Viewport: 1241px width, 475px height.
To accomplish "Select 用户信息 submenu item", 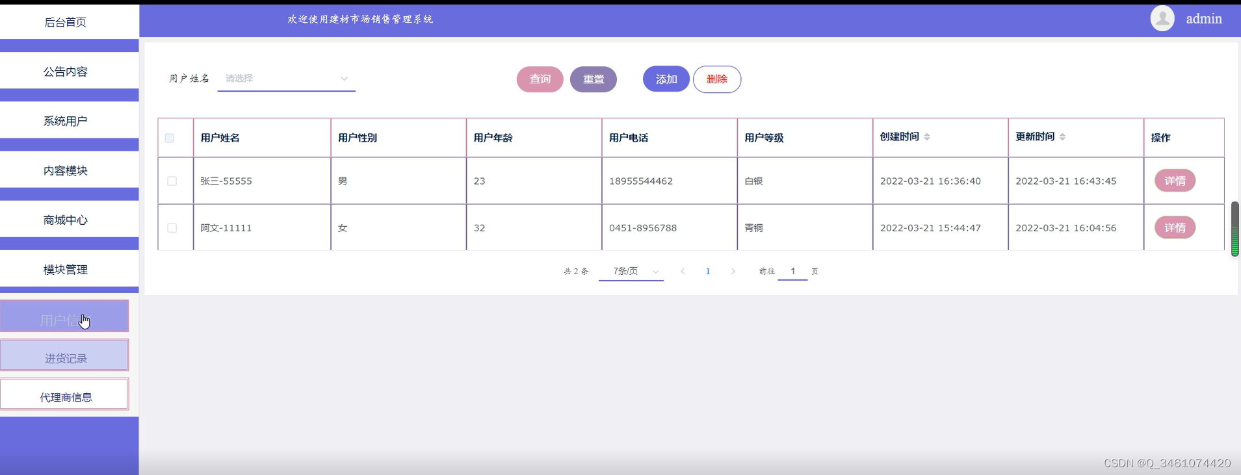I will [64, 316].
